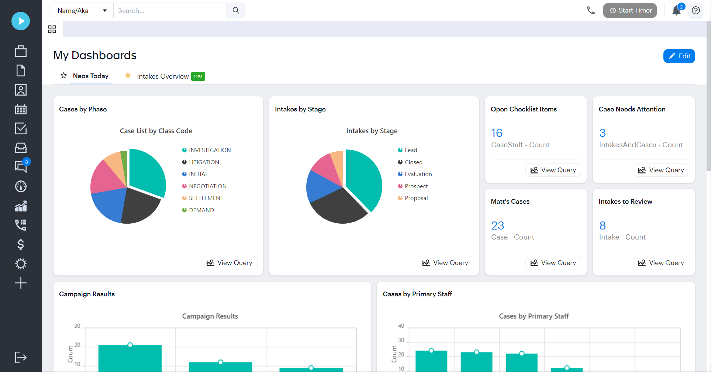Open the Name/Aka search type dropdown
The image size is (711, 372).
click(x=105, y=10)
